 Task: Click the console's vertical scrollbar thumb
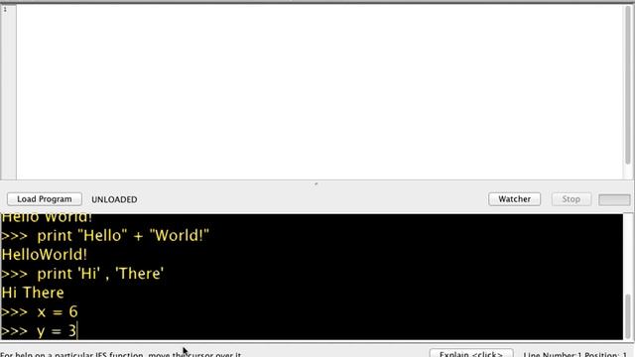(x=628, y=317)
